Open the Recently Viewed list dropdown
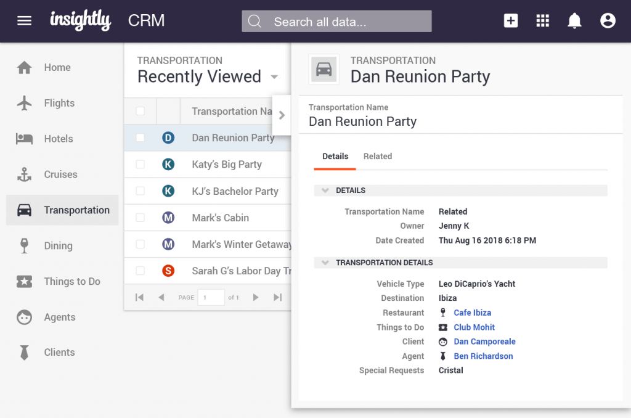Viewport: 631px width, 418px height. 274,77
